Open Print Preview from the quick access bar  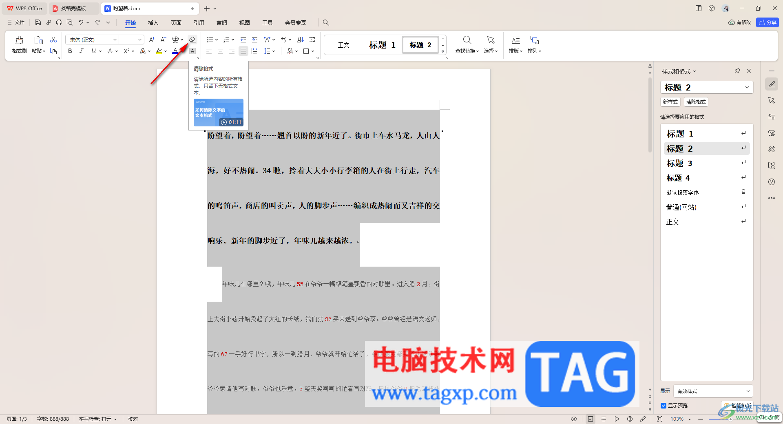(70, 22)
